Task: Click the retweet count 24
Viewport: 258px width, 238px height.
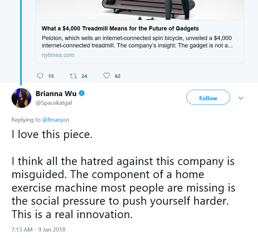Action: coord(84,76)
